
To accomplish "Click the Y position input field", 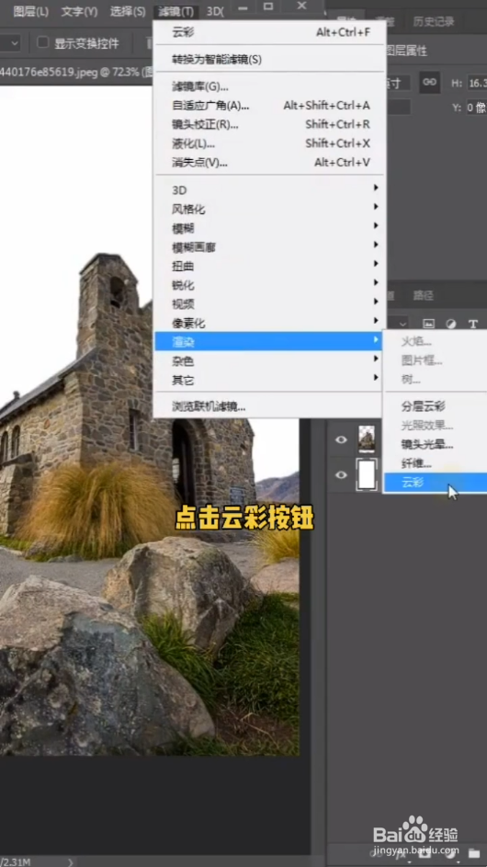I will pyautogui.click(x=477, y=108).
